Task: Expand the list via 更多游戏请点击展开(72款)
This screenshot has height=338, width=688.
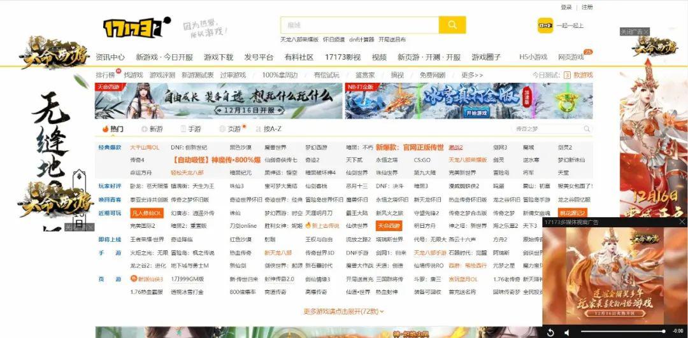Action: pyautogui.click(x=343, y=311)
